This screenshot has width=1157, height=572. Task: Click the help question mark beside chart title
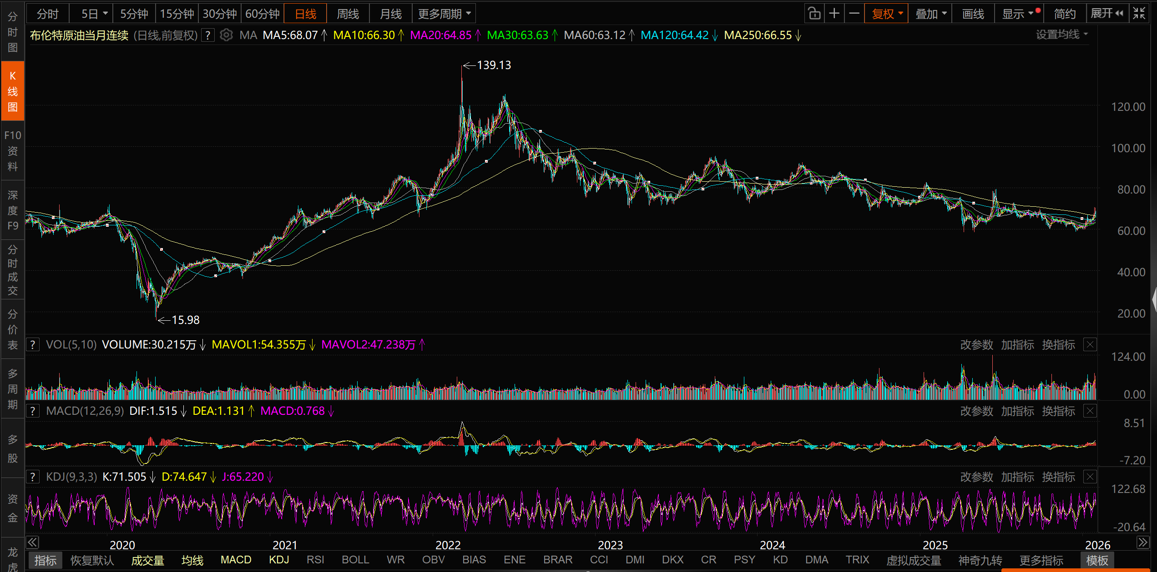[208, 35]
